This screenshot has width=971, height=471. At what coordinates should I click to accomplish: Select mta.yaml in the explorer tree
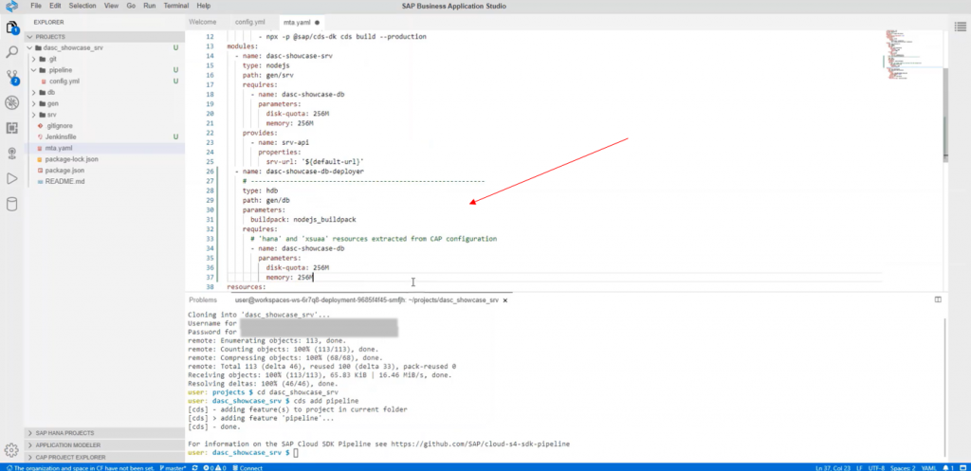(x=104, y=148)
